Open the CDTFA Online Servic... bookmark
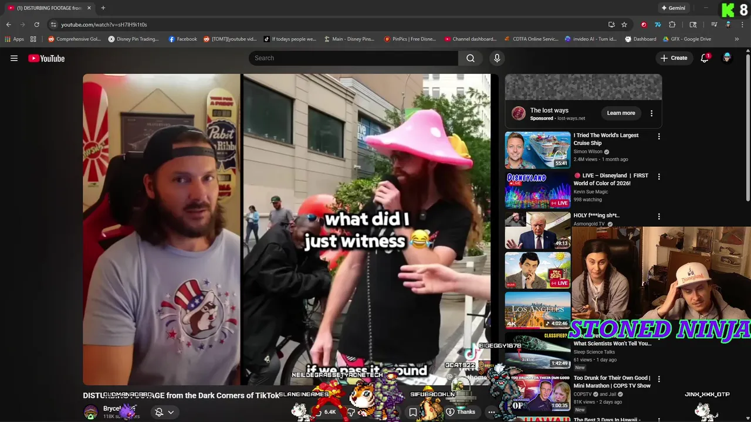 tap(532, 39)
